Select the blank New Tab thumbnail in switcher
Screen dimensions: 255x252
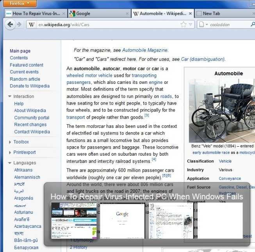coord(220,221)
